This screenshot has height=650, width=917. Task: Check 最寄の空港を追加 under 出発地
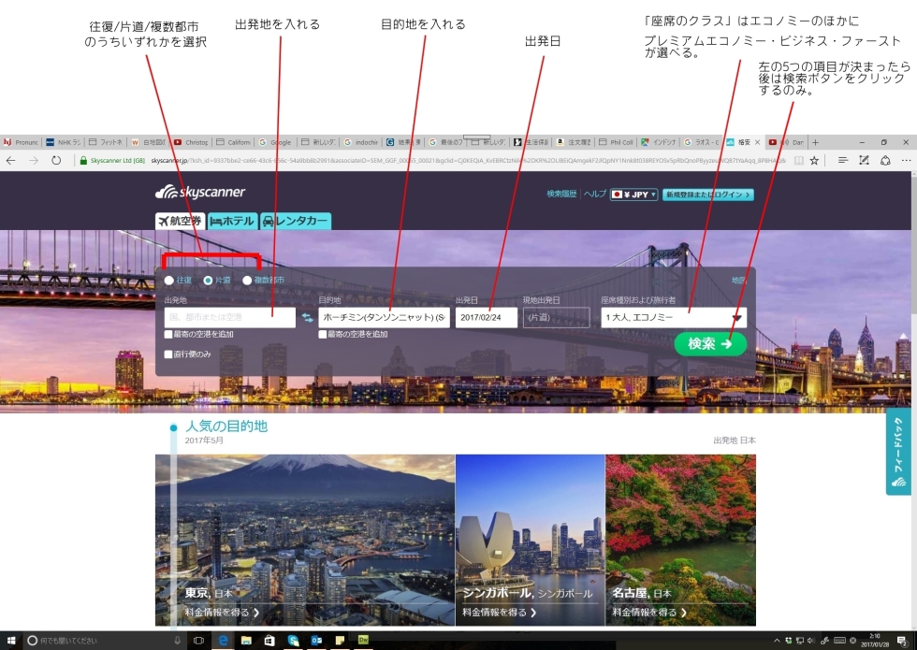168,334
